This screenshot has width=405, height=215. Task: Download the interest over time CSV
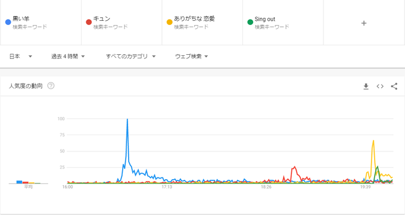click(366, 86)
